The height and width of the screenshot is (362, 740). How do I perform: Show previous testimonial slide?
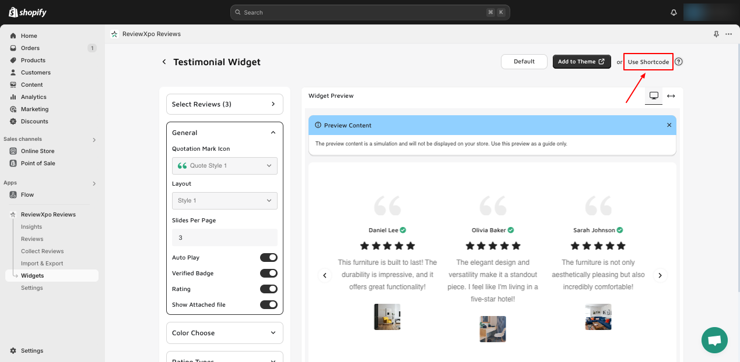coord(325,276)
